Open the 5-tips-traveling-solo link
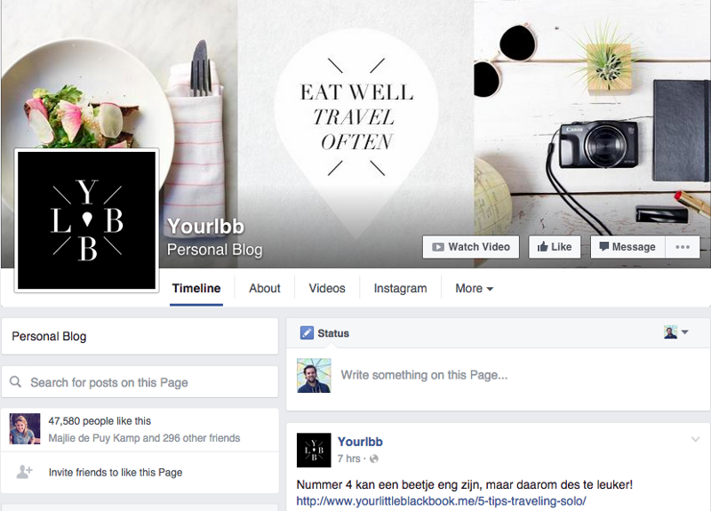Viewport: 711px width, 511px height. [x=441, y=501]
